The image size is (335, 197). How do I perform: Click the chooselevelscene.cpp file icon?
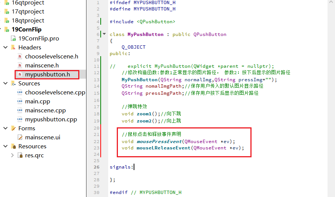(20, 92)
